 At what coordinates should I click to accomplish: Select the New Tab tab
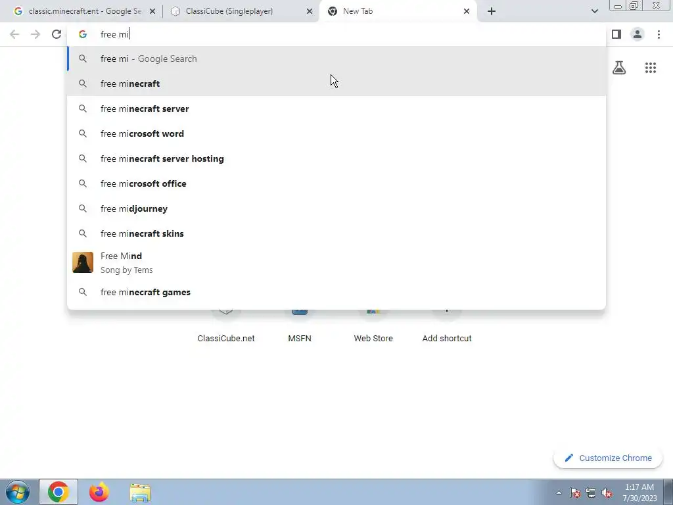point(397,11)
